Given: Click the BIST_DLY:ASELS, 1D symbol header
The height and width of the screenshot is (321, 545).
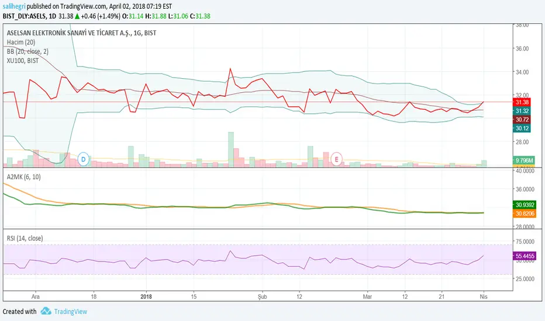Looking at the screenshot, I should (x=29, y=16).
